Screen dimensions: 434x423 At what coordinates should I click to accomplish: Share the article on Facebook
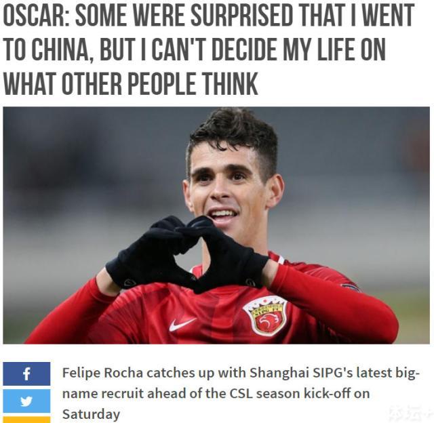[26, 374]
